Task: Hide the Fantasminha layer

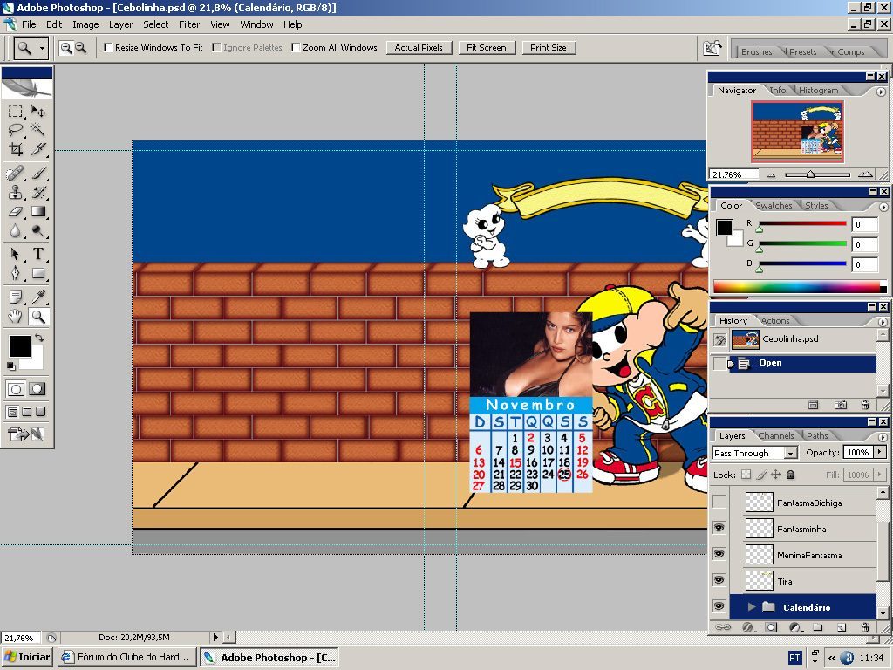Action: 719,528
